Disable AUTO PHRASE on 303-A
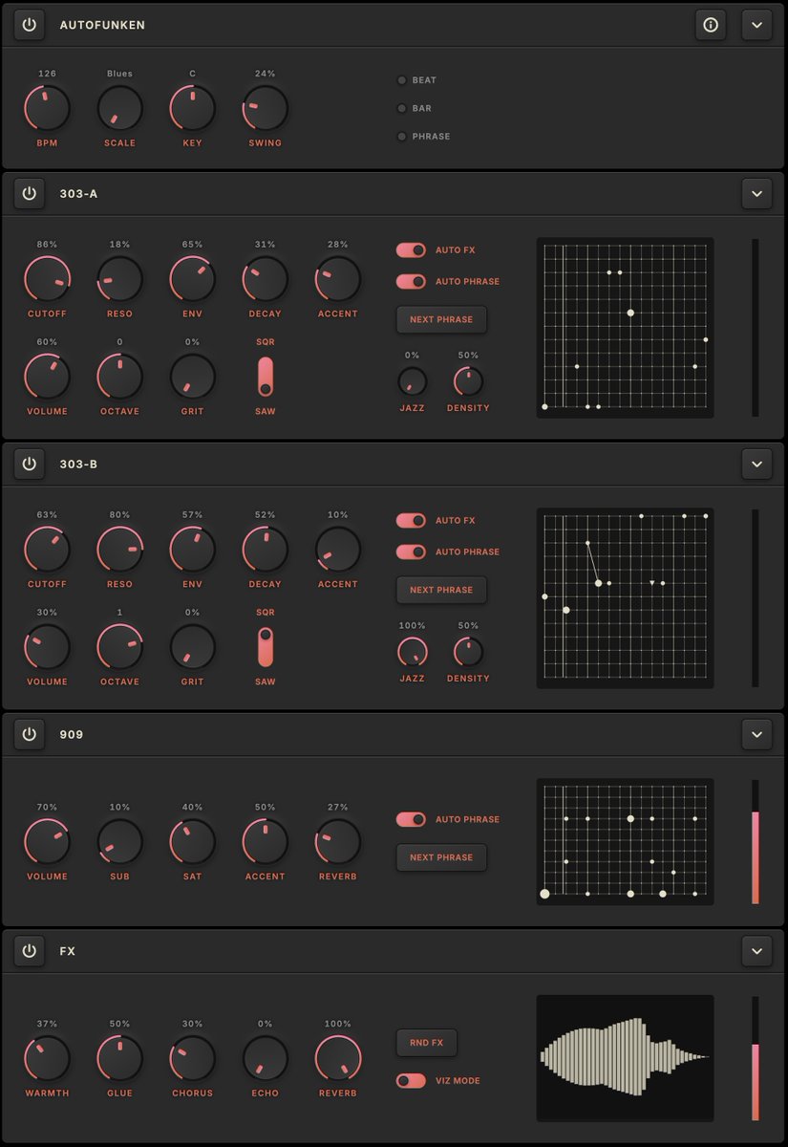Image resolution: width=788 pixels, height=1147 pixels. click(411, 281)
